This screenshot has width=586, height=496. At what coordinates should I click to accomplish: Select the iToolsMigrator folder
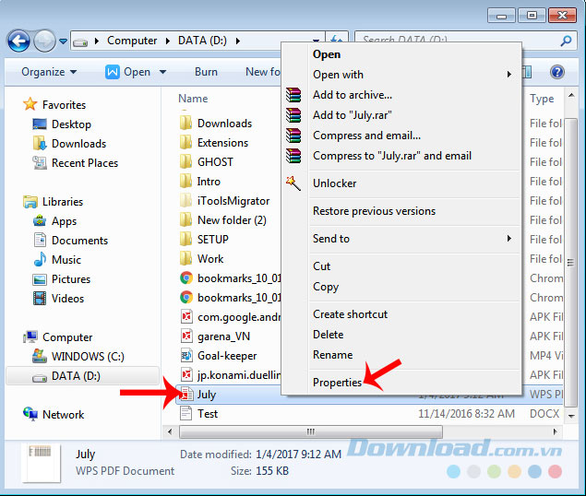(233, 201)
